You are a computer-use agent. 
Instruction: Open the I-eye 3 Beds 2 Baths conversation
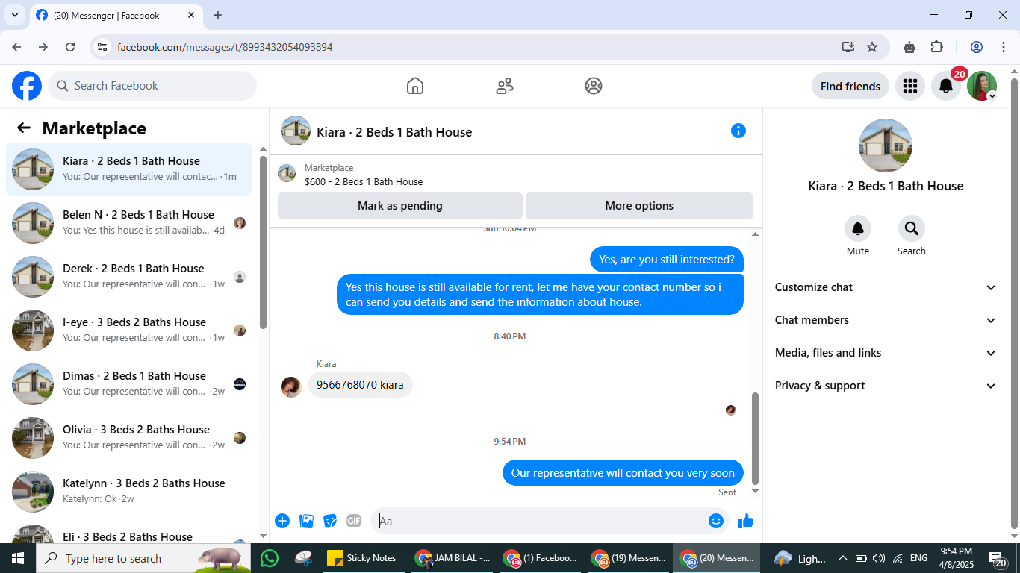click(128, 331)
